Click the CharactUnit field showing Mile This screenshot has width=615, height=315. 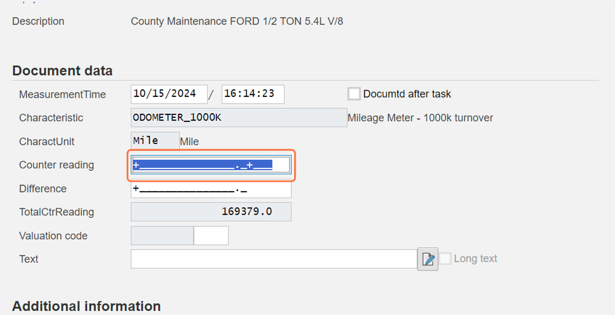pyautogui.click(x=155, y=141)
